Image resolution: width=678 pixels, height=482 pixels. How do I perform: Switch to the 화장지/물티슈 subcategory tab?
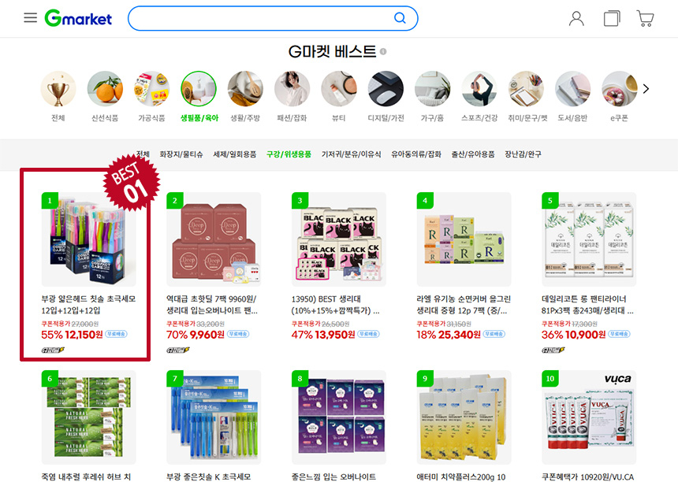181,154
